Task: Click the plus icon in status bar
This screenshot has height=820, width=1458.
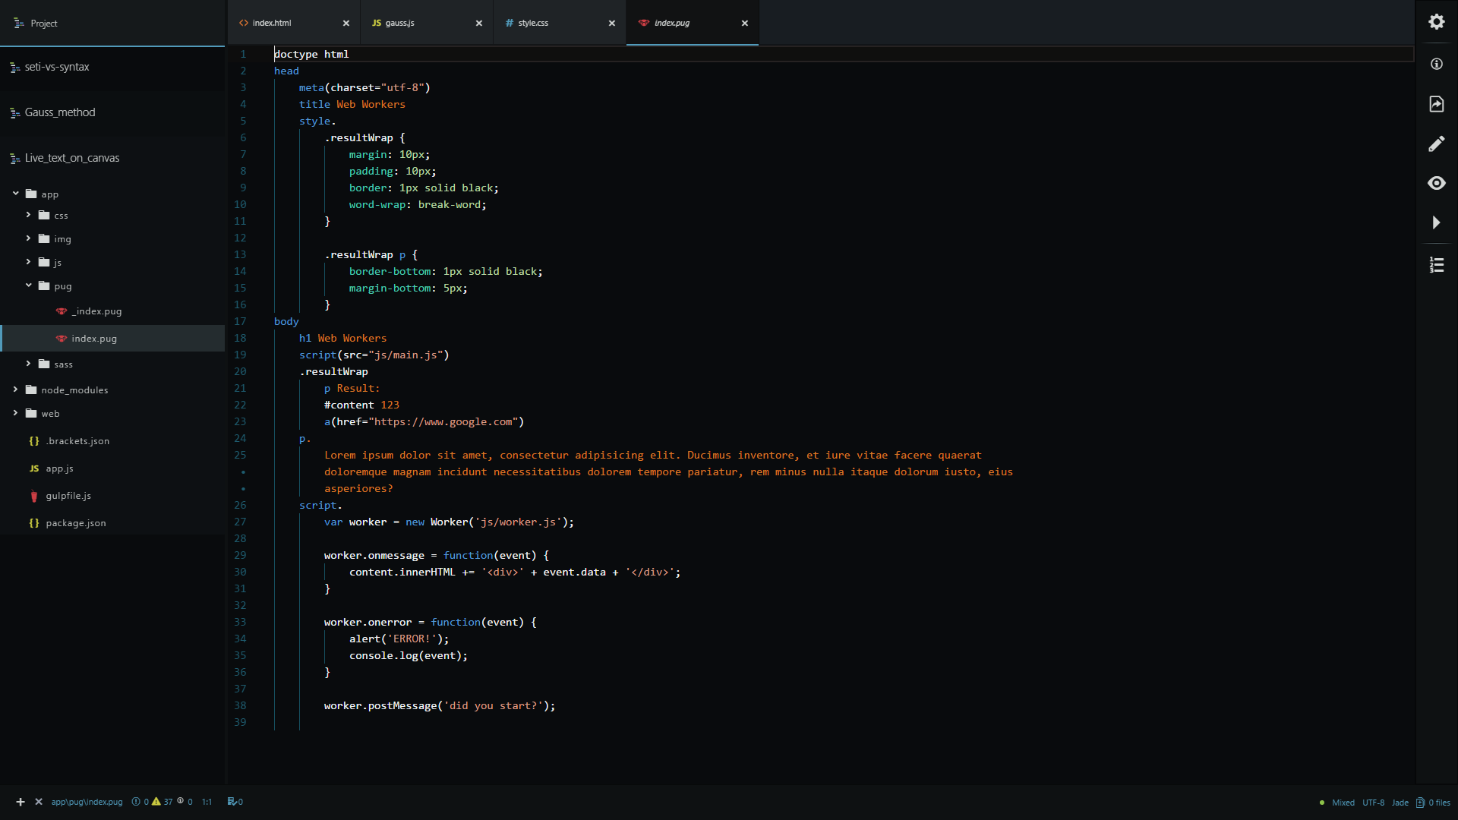Action: [21, 802]
